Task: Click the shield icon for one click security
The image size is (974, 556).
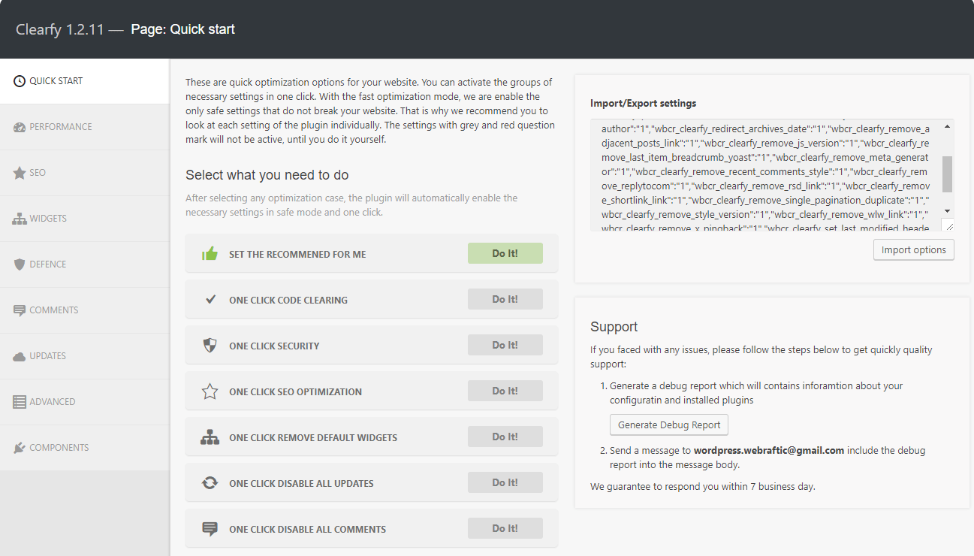Action: [210, 346]
